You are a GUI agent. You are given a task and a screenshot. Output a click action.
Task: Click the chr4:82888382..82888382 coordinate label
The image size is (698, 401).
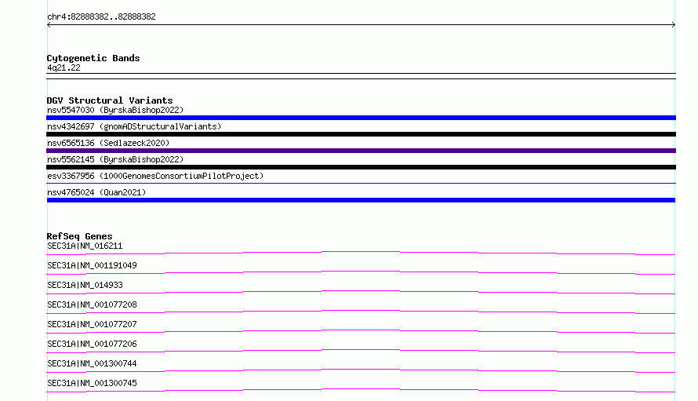(101, 17)
